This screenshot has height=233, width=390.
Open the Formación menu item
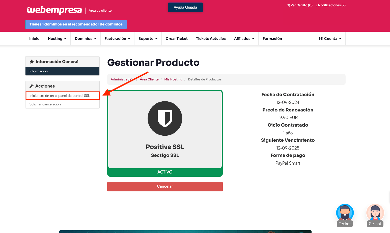coord(272,39)
